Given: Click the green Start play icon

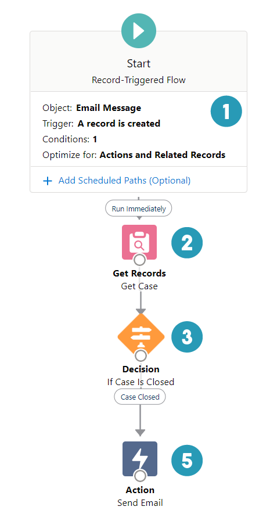Looking at the screenshot, I should (x=139, y=31).
